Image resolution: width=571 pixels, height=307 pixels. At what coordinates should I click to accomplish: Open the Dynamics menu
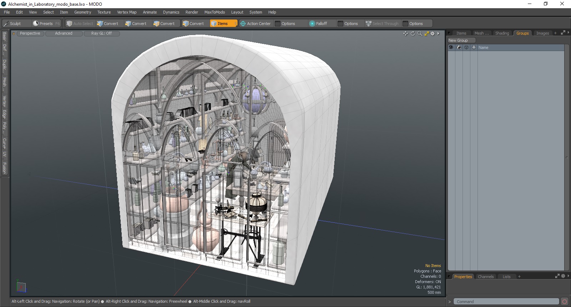coord(171,12)
